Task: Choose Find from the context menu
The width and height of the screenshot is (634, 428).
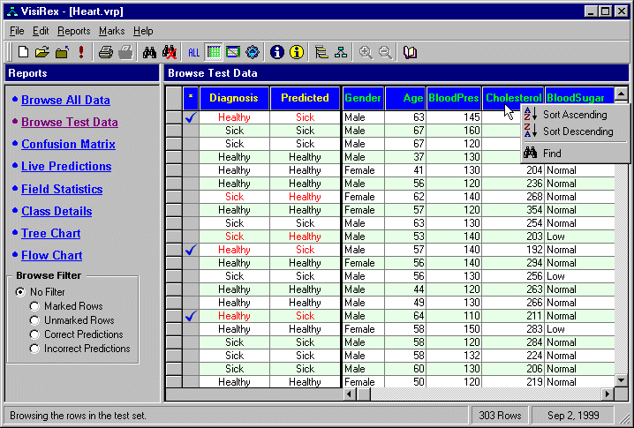Action: click(x=575, y=154)
